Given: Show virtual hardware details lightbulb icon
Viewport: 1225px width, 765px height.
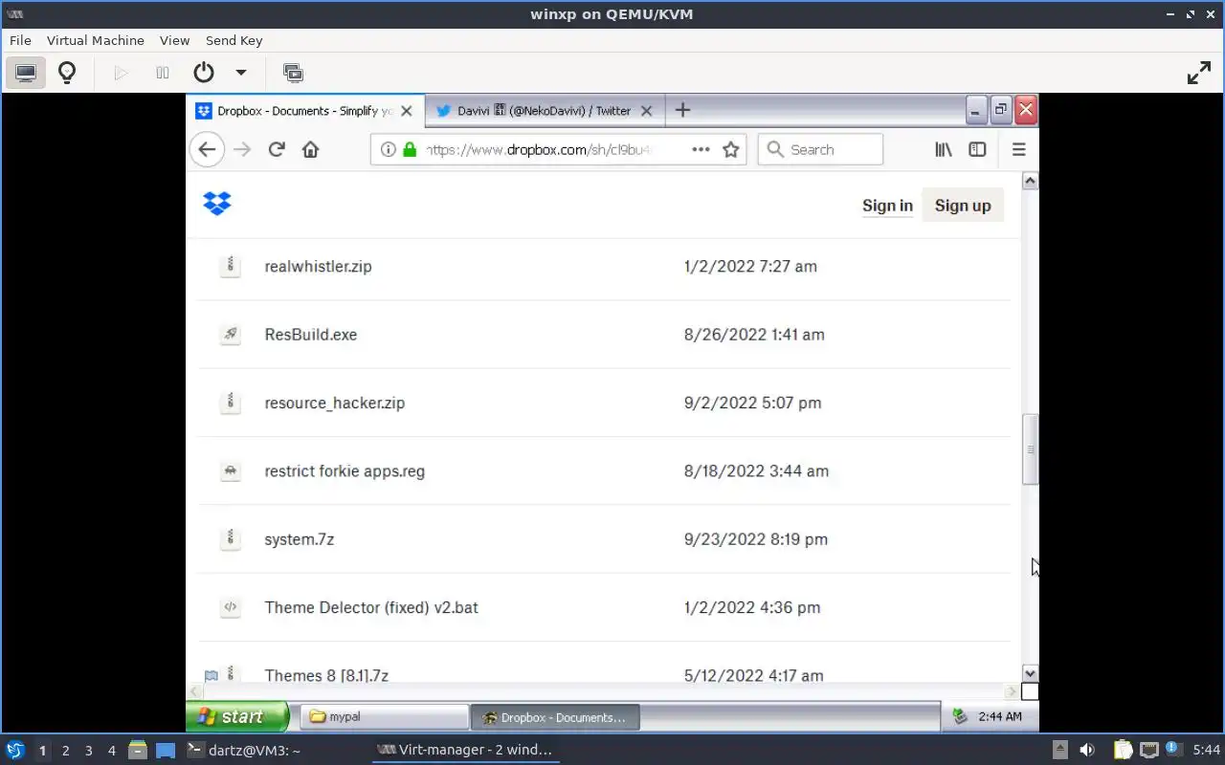Looking at the screenshot, I should [67, 73].
